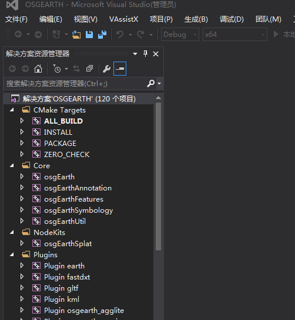Collapse the CMake Targets folder

pos(12,110)
